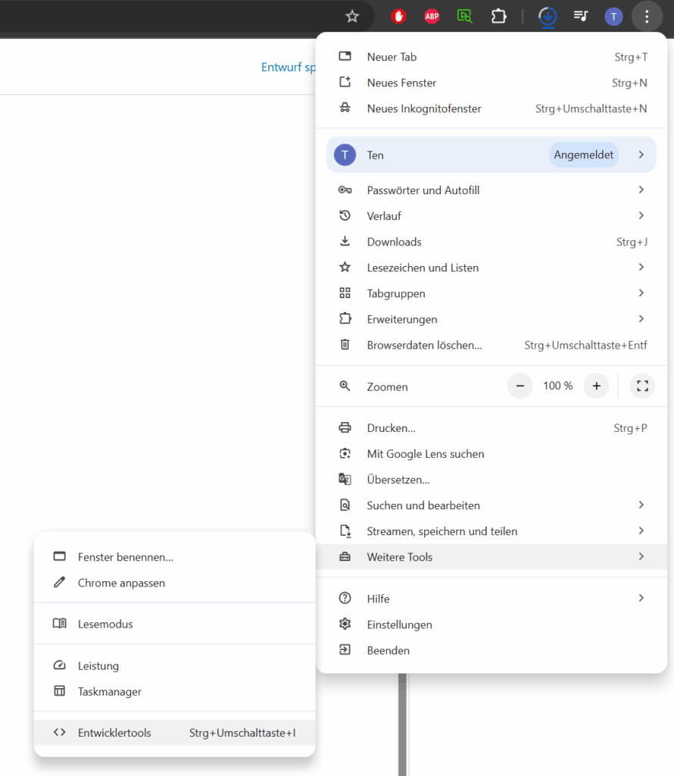
Task: Click the Angemeldet status badge
Action: [x=584, y=155]
